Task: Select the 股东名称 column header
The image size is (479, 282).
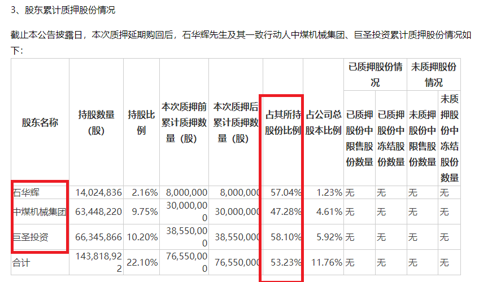Action: point(40,122)
